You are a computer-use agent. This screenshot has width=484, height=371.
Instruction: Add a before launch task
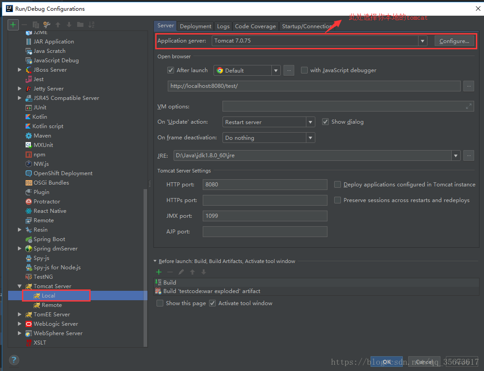tap(159, 272)
